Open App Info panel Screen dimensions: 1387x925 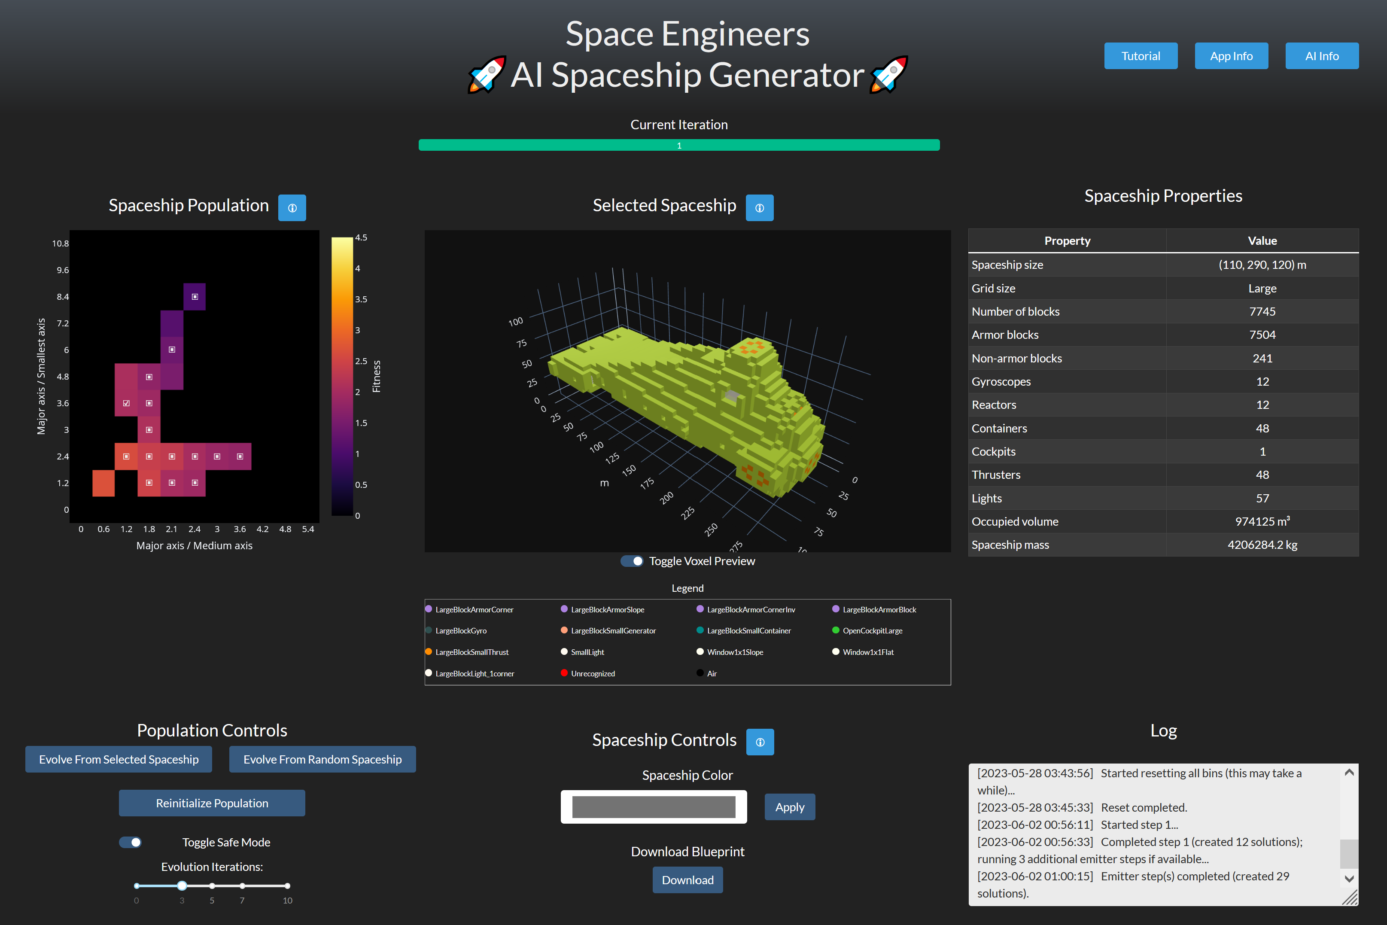[x=1231, y=56]
